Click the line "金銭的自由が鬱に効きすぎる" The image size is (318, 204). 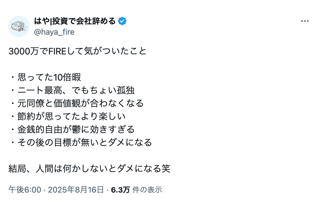76,129
